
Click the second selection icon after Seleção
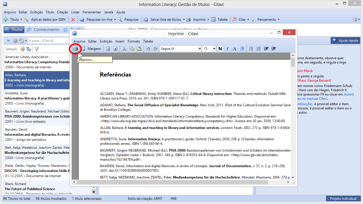coord(29,49)
